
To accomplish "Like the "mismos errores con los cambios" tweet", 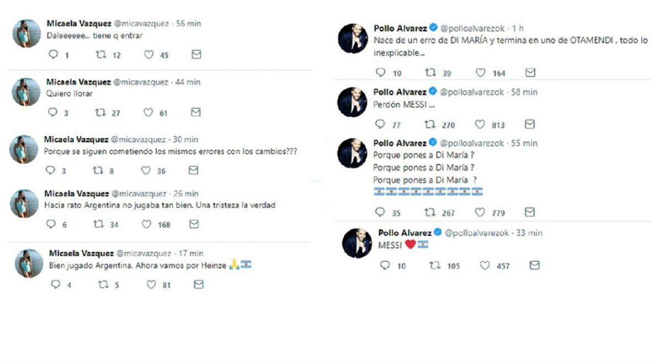I will pyautogui.click(x=146, y=171).
